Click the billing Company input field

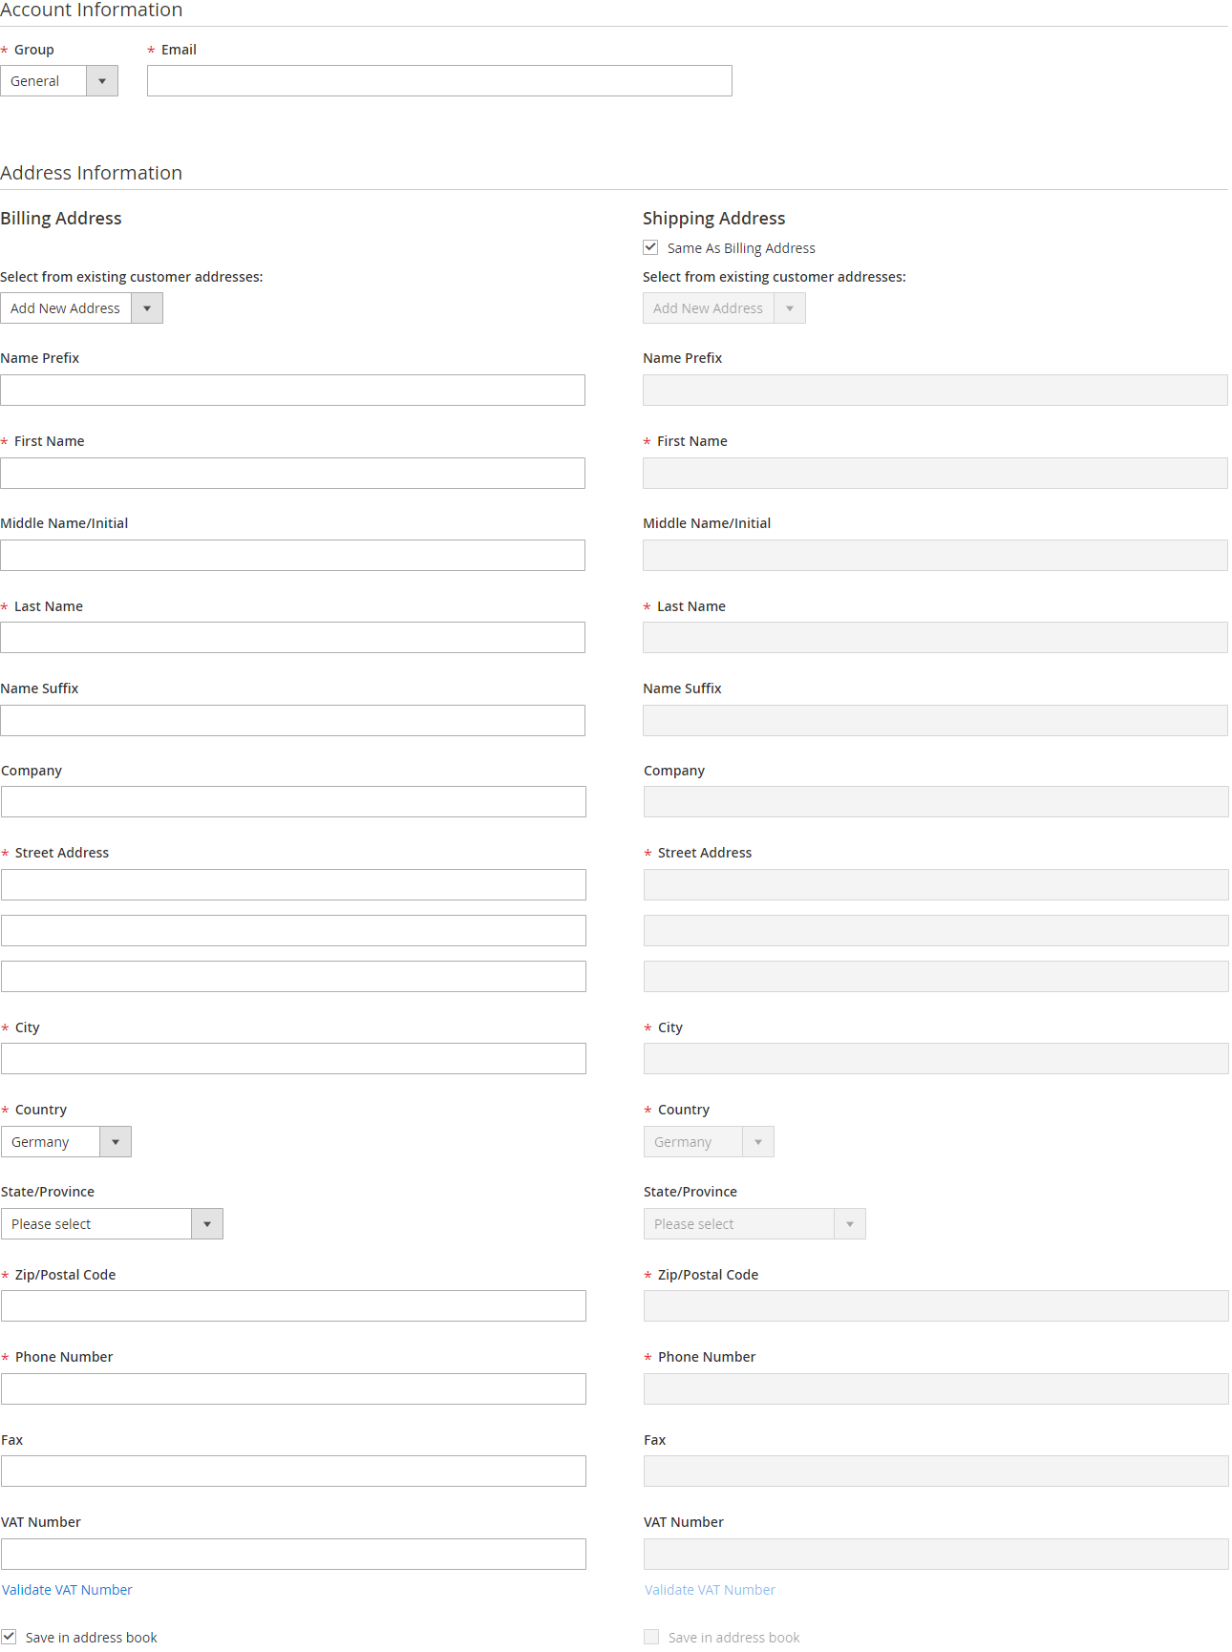click(293, 802)
